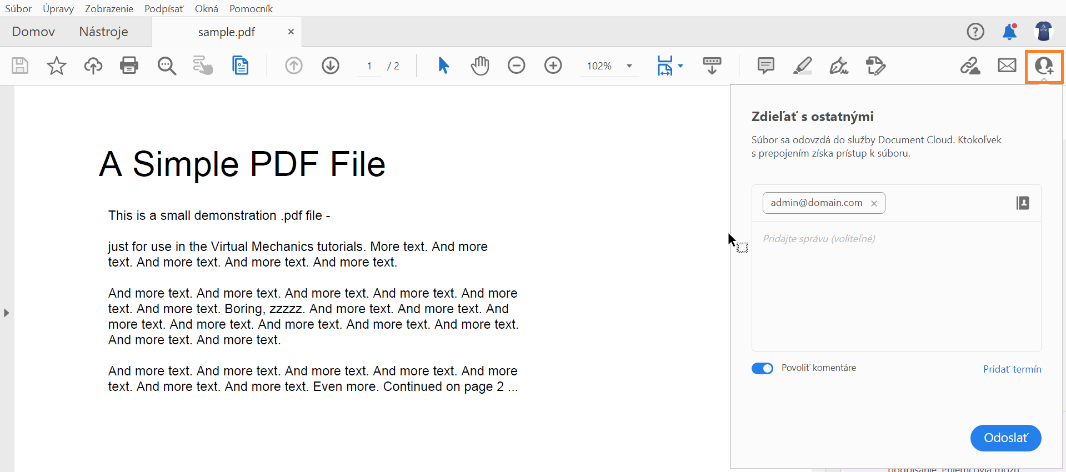This screenshot has width=1066, height=472.
Task: Zoom out with the minus icon
Action: (517, 66)
